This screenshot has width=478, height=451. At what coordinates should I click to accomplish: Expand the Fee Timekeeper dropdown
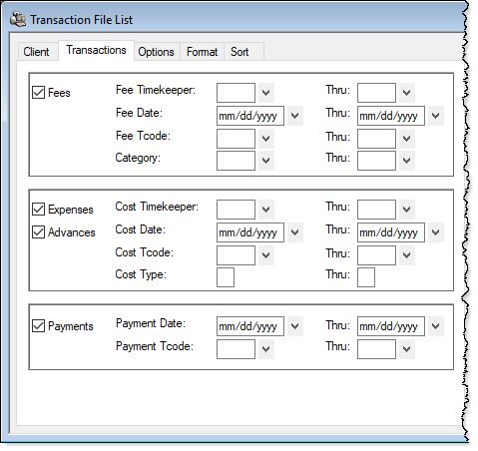265,93
